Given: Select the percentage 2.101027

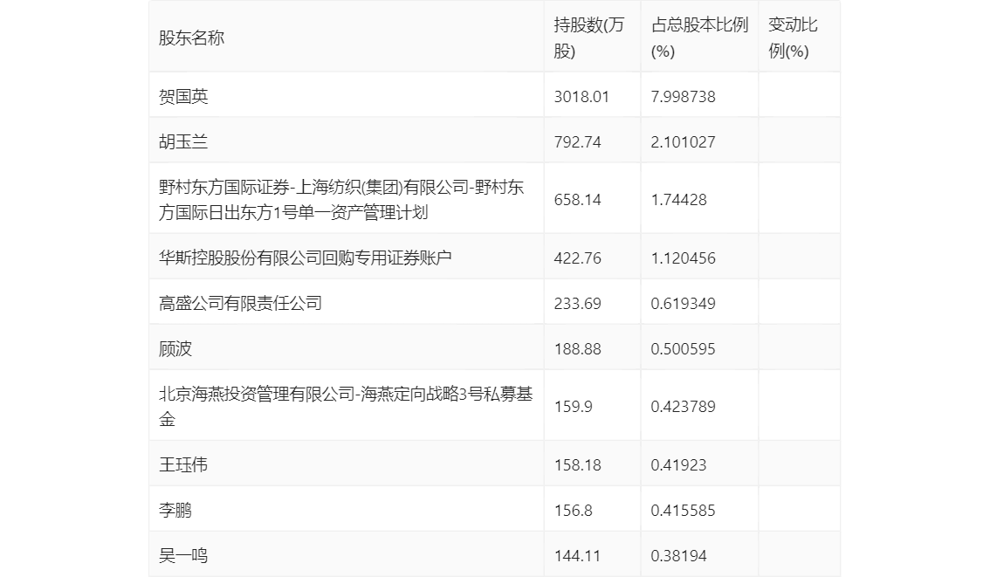Looking at the screenshot, I should (684, 142).
